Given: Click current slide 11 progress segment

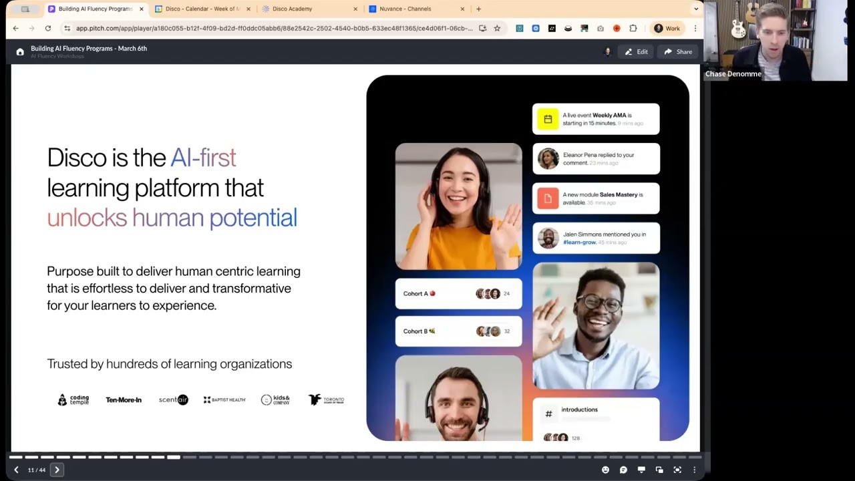Looking at the screenshot, I should pos(174,457).
